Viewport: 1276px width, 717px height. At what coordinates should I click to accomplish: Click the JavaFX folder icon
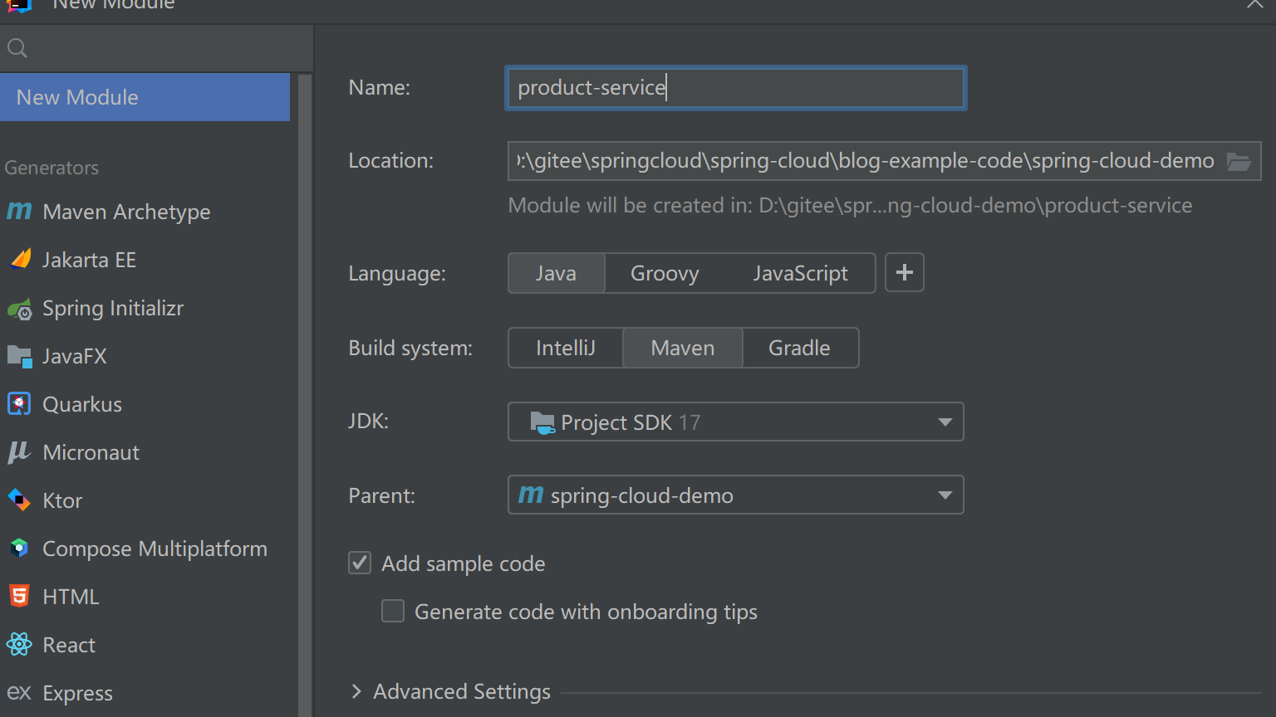19,357
